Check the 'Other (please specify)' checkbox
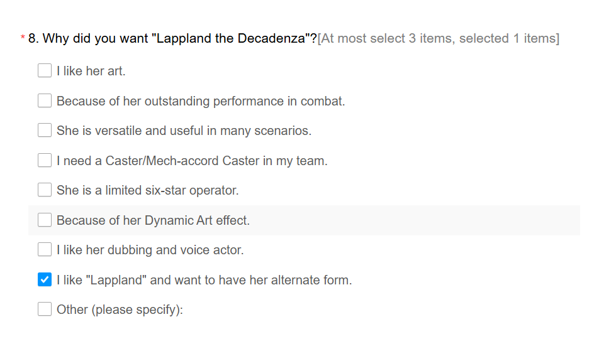The height and width of the screenshot is (339, 616). click(45, 309)
